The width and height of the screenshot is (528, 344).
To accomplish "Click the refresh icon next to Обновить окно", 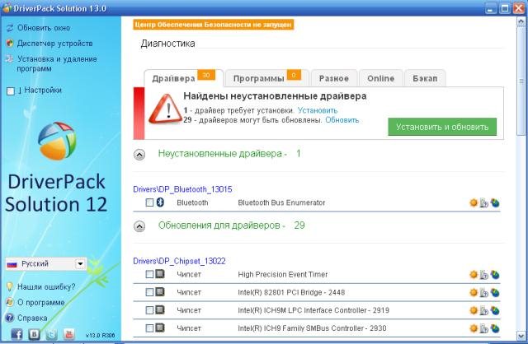I will click(9, 27).
